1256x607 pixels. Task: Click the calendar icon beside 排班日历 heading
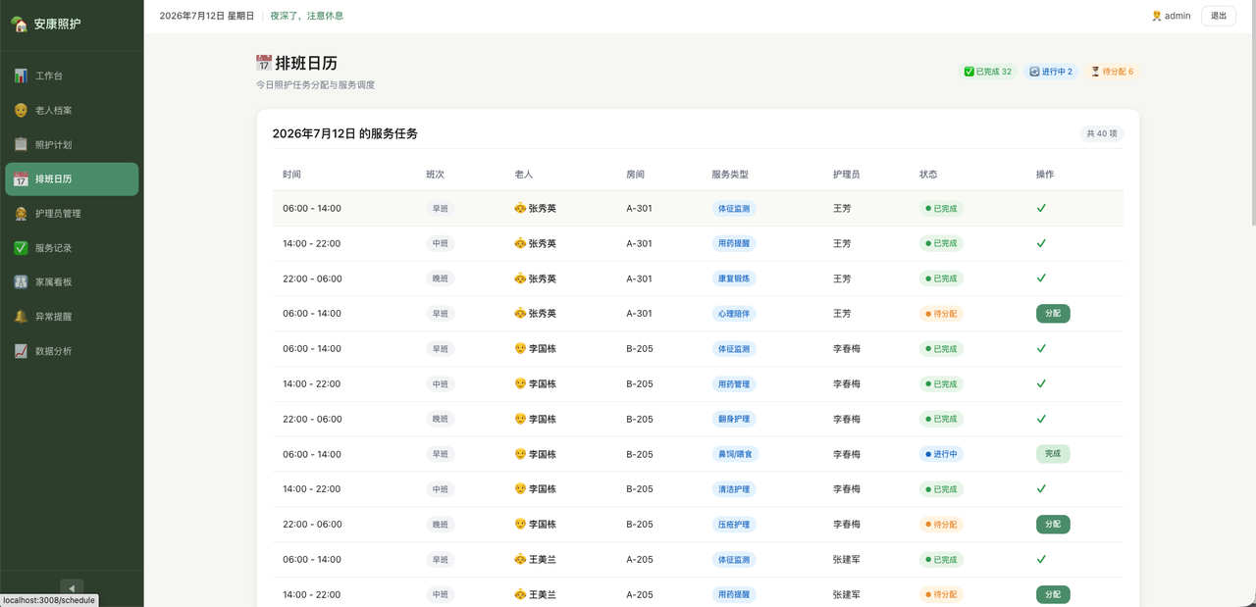coord(263,63)
